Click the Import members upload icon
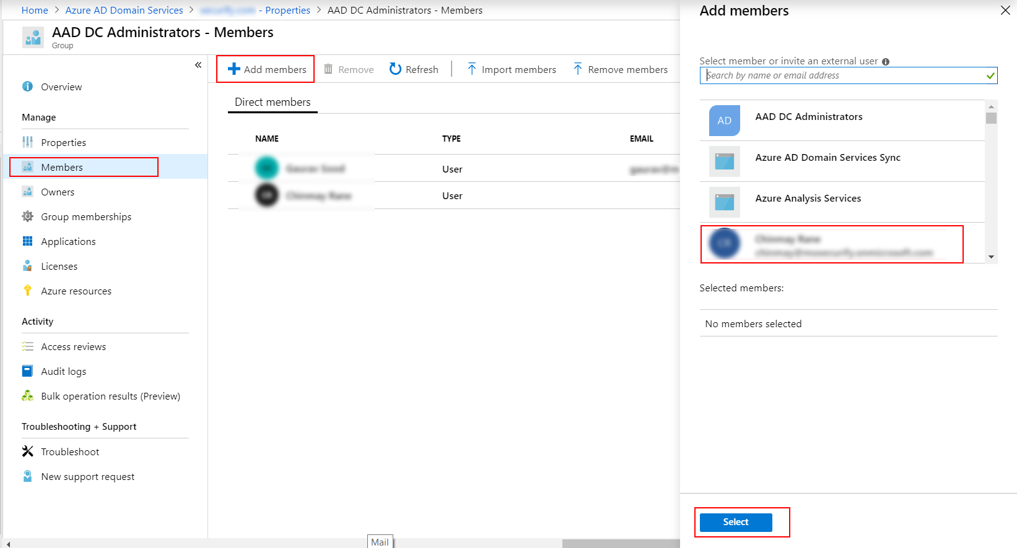 point(472,69)
